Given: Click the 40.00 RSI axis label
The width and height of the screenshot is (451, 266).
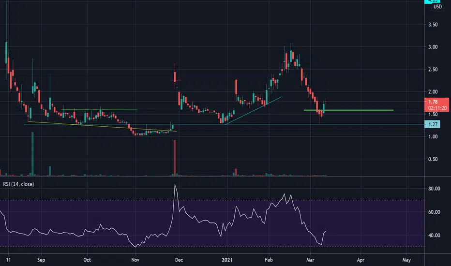Looking at the screenshot, I should [x=434, y=235].
